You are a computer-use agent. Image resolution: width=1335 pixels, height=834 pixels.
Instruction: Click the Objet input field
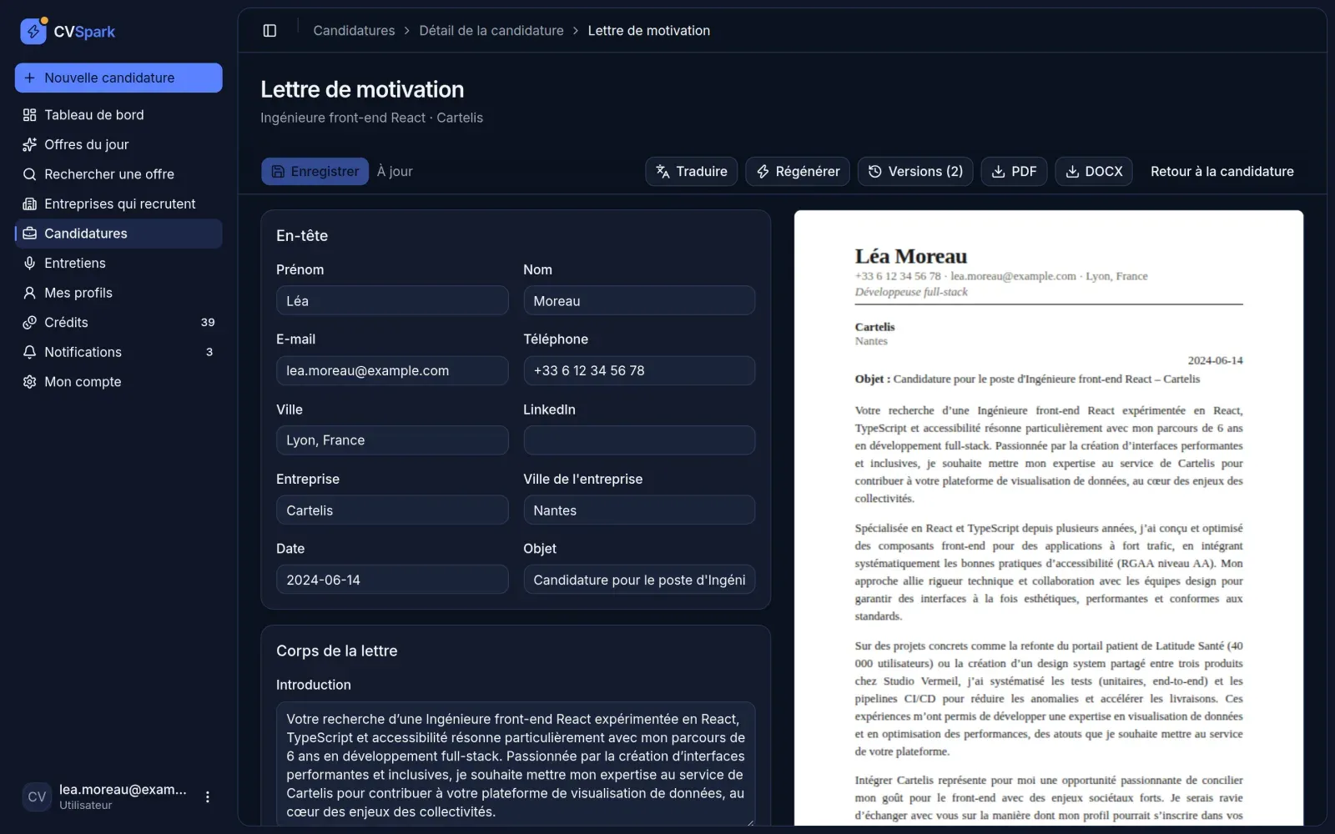tap(639, 580)
